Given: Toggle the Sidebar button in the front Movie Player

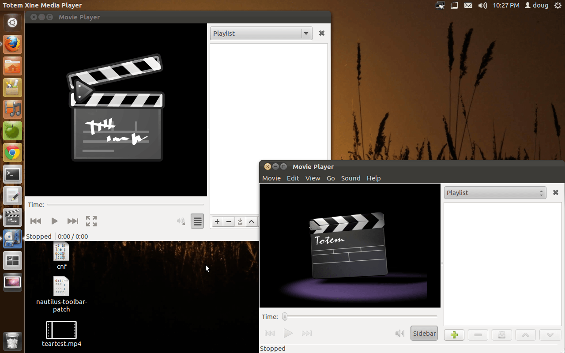Looking at the screenshot, I should tap(424, 334).
